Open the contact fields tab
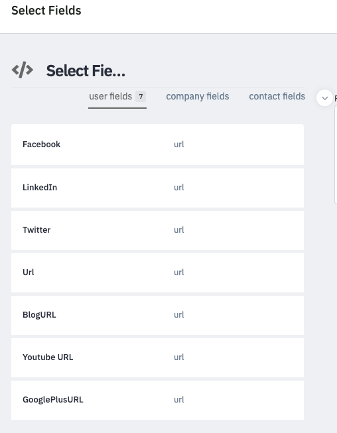The width and height of the screenshot is (337, 433). point(277,96)
